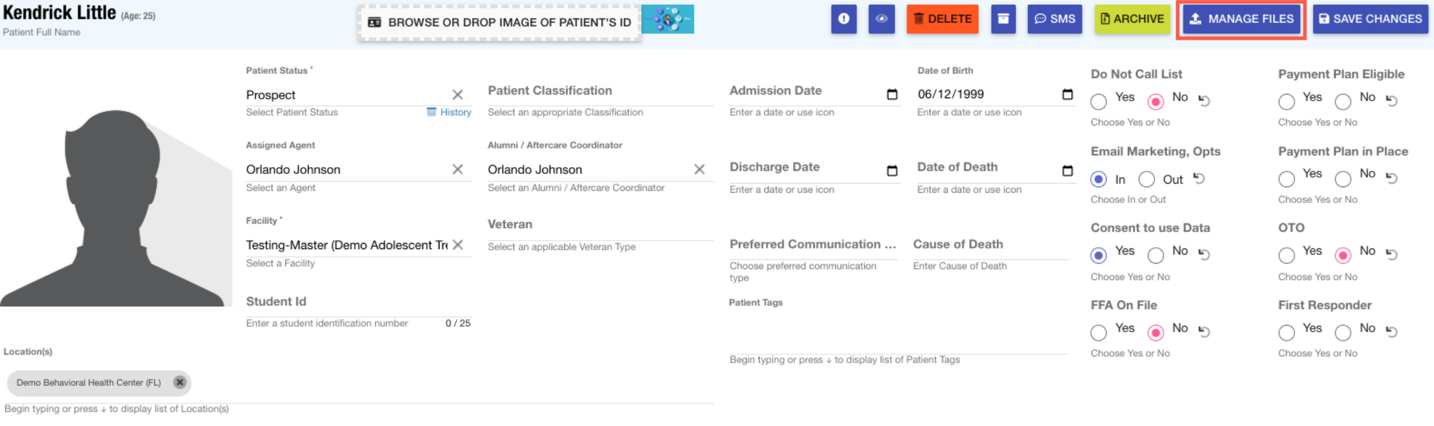1434x426 pixels.
Task: Select Yes for First Responder
Action: 1286,332
